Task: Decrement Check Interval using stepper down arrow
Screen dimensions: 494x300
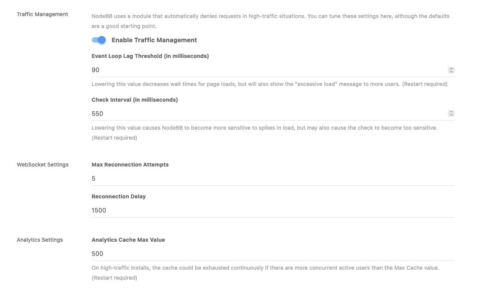Action: point(451,115)
